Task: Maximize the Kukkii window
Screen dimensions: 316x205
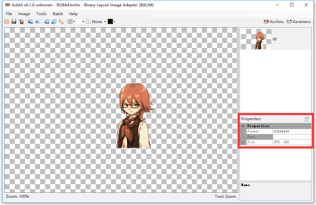Action: [292, 5]
